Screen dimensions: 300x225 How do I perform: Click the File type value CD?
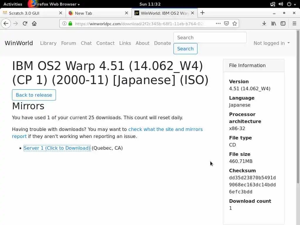point(232,145)
